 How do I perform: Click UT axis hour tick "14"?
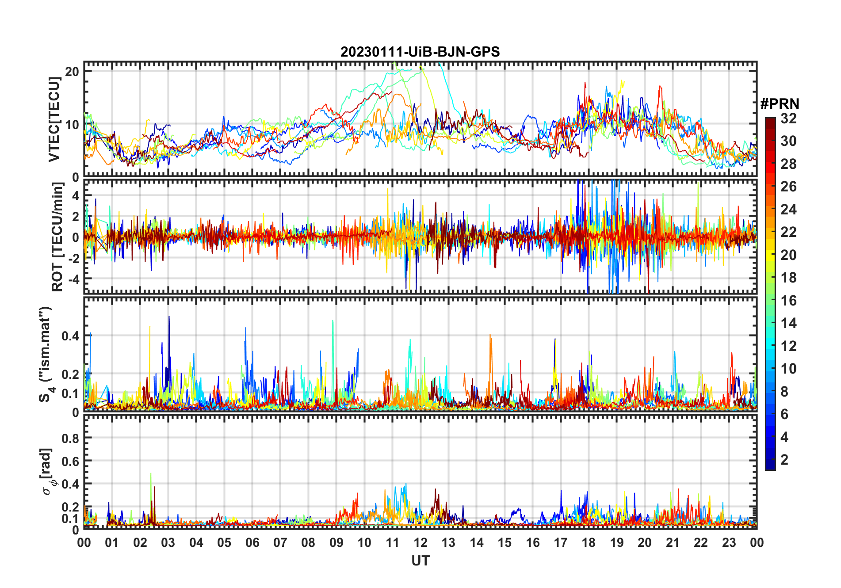tap(477, 542)
